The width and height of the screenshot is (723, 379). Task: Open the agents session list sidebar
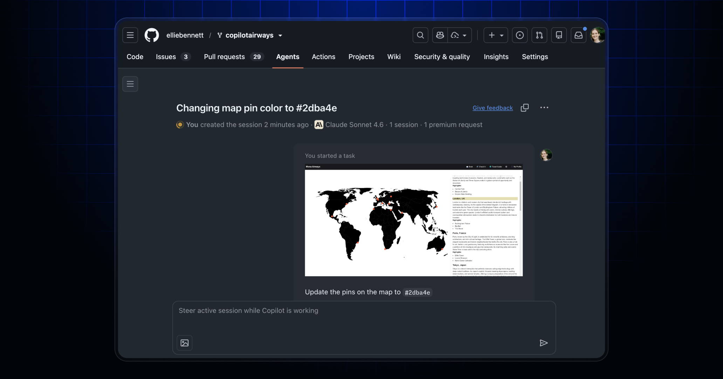click(130, 84)
